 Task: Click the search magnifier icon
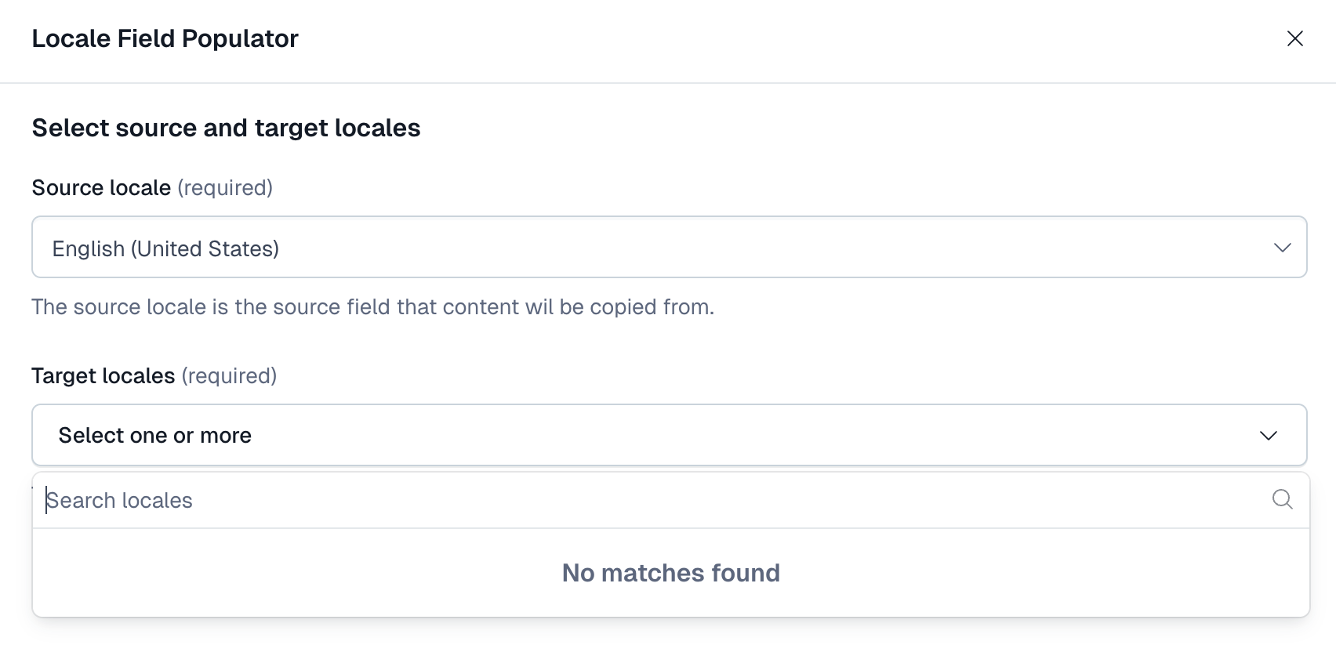(1282, 499)
